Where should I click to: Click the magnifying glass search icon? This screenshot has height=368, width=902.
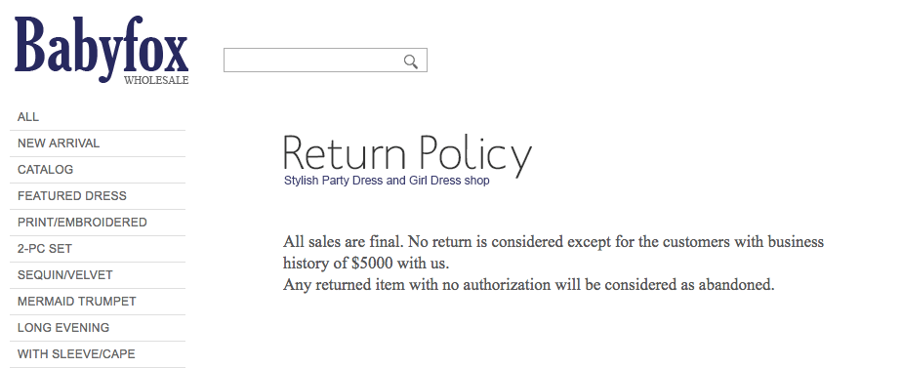[411, 61]
